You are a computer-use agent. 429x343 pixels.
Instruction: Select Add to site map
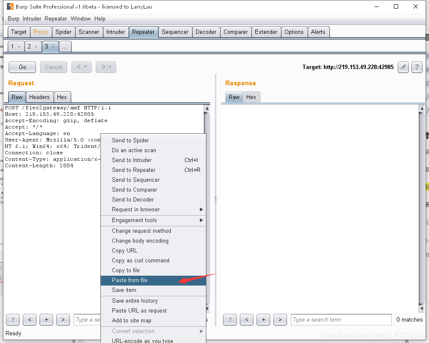click(153, 321)
